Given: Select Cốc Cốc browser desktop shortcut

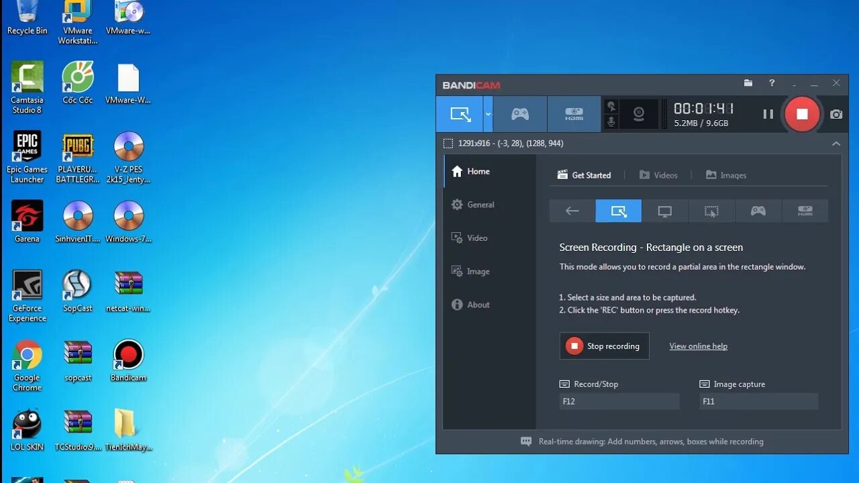Looking at the screenshot, I should pyautogui.click(x=78, y=83).
